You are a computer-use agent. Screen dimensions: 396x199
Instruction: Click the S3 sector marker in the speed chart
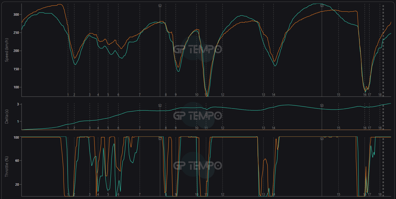point(322,6)
